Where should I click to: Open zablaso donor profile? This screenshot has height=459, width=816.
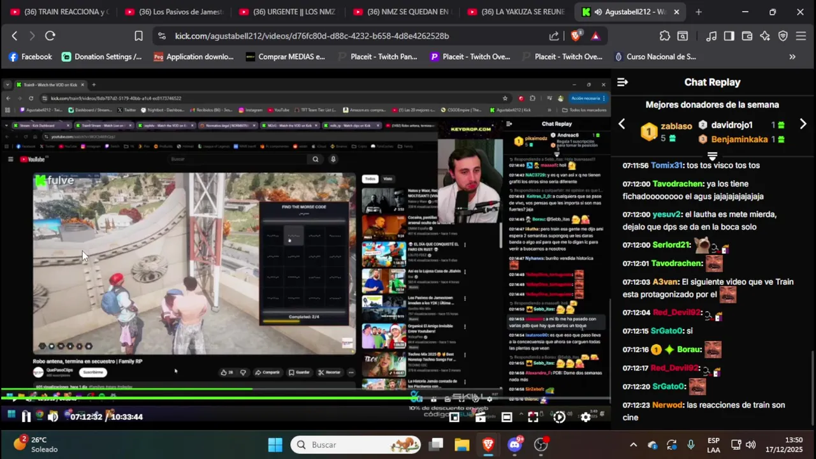676,126
